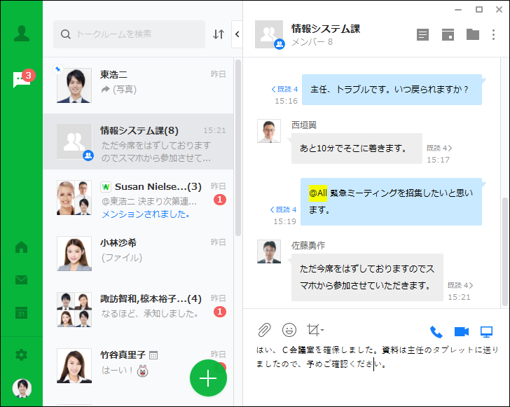510x407 pixels.
Task: Open settings gear in sidebar
Action: point(21,355)
